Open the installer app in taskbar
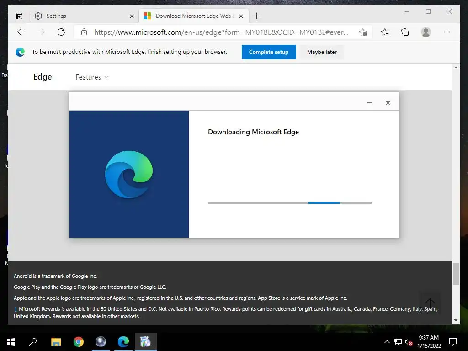The image size is (468, 351). (146, 342)
